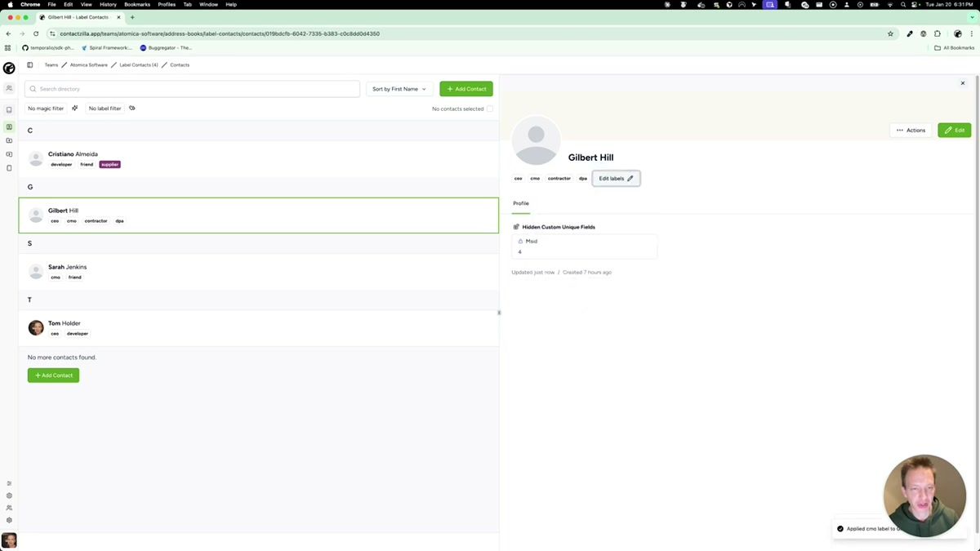The image size is (980, 551).
Task: Open settings via the gear icon bottom sidebar
Action: [9, 520]
